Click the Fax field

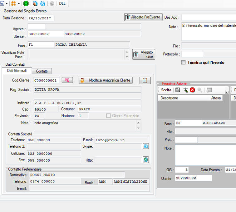click(54, 160)
